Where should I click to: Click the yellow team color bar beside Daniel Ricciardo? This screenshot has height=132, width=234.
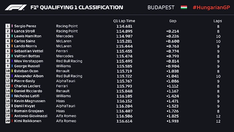(12, 91)
